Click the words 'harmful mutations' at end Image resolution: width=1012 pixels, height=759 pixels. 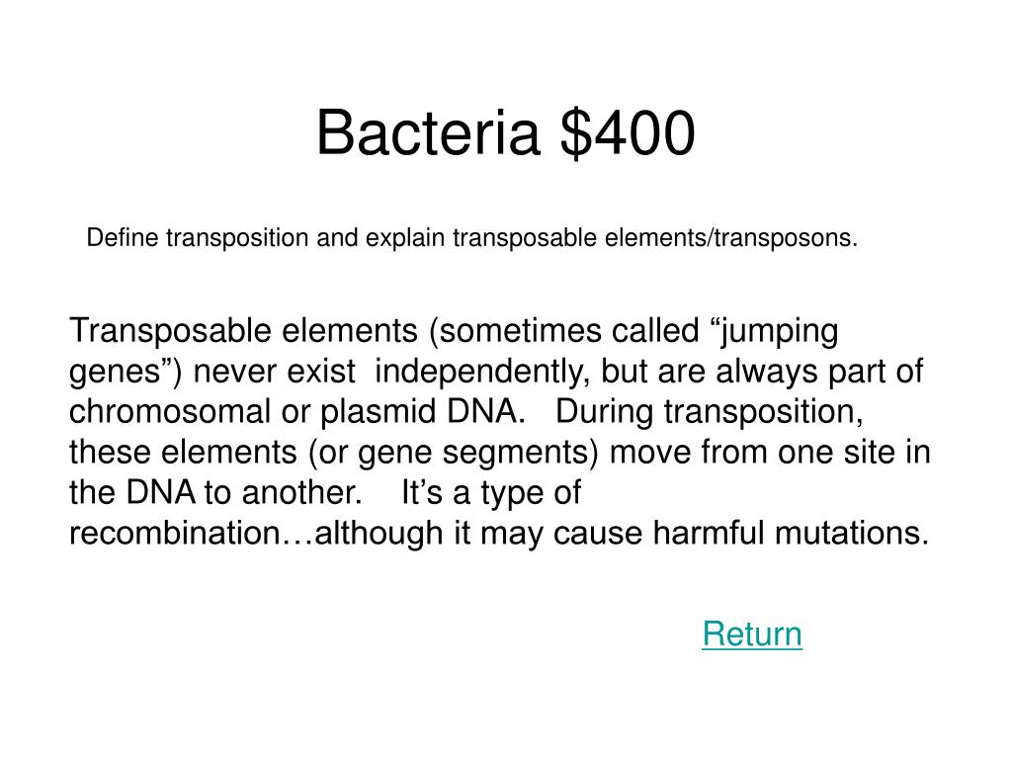(792, 534)
